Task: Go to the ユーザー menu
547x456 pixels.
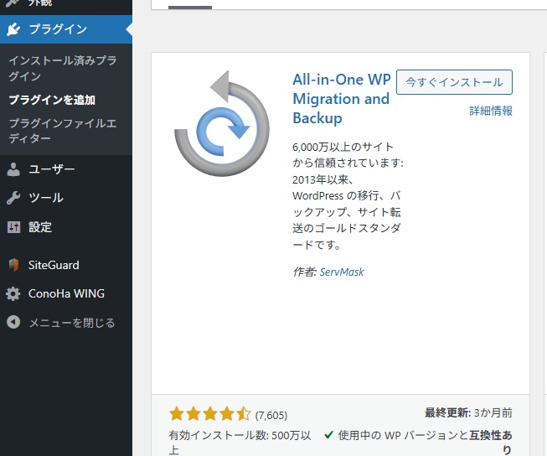Action: [52, 169]
